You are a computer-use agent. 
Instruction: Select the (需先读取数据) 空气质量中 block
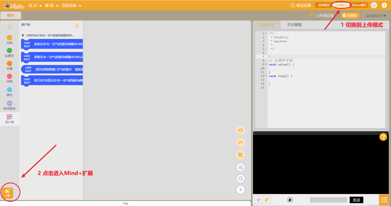[52, 69]
